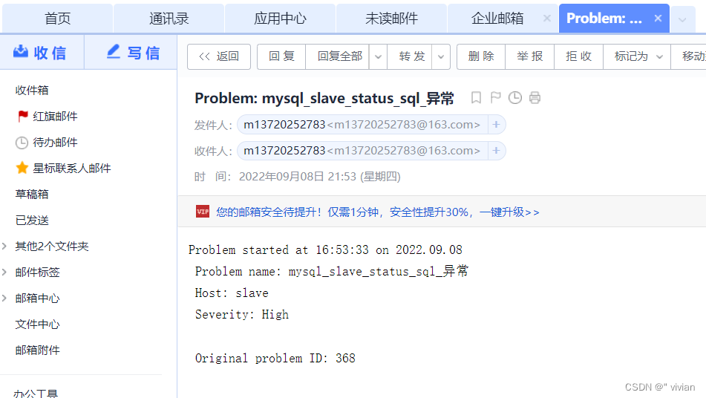Screen dimensions: 706x398
Task: Open the starred contacts mail folder
Action: 63,169
